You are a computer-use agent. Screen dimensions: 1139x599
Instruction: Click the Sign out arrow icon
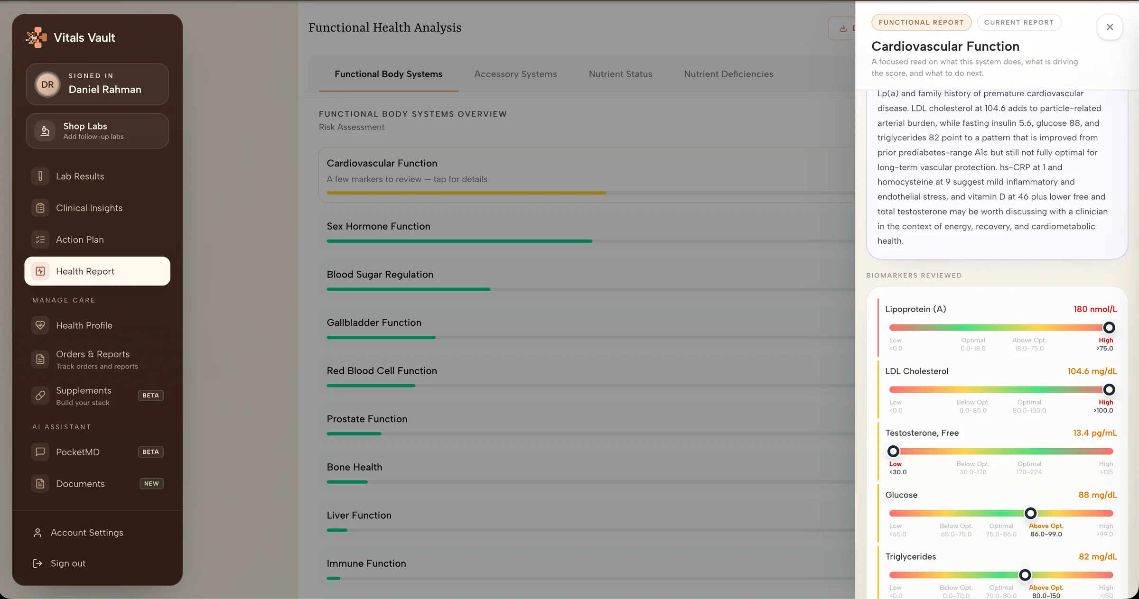(x=37, y=563)
